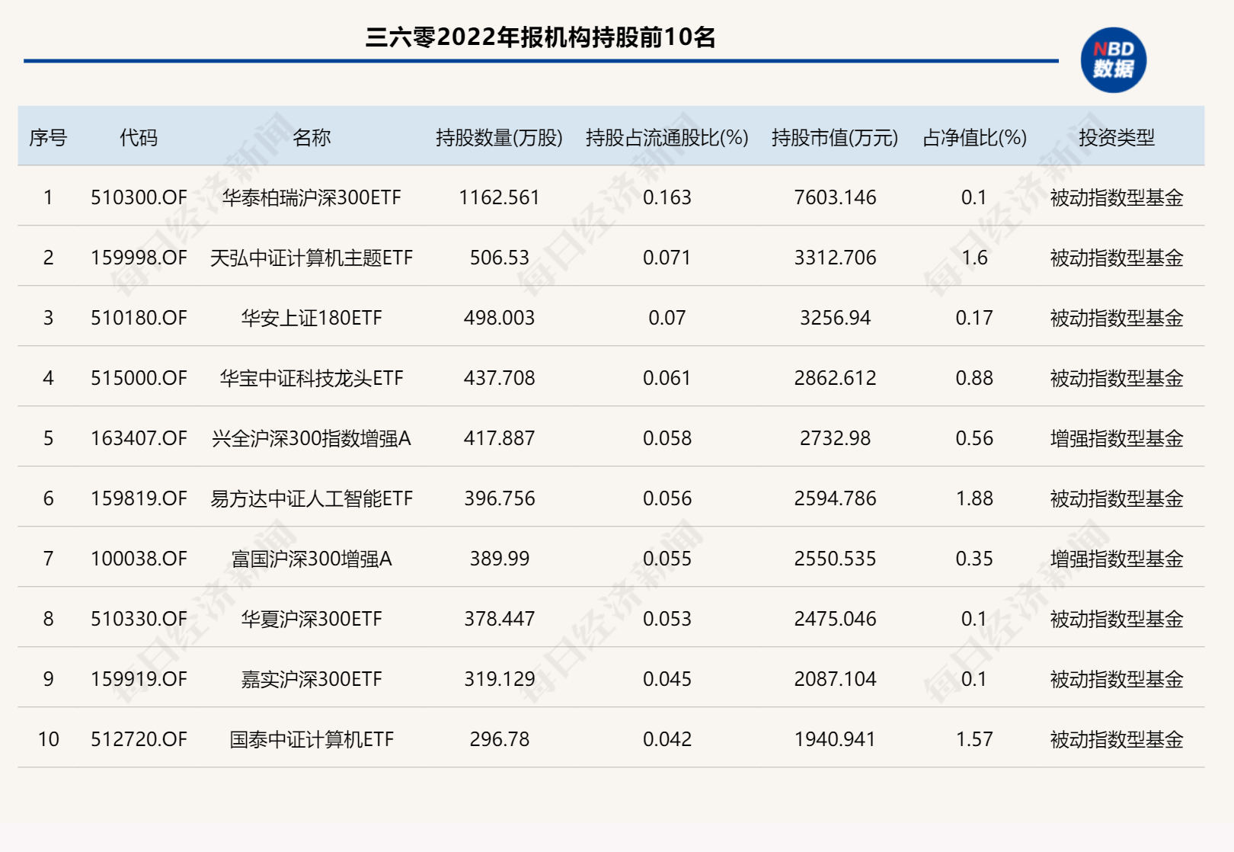1234x852 pixels.
Task: Select fund name 华安上证180ETF
Action: [x=312, y=319]
